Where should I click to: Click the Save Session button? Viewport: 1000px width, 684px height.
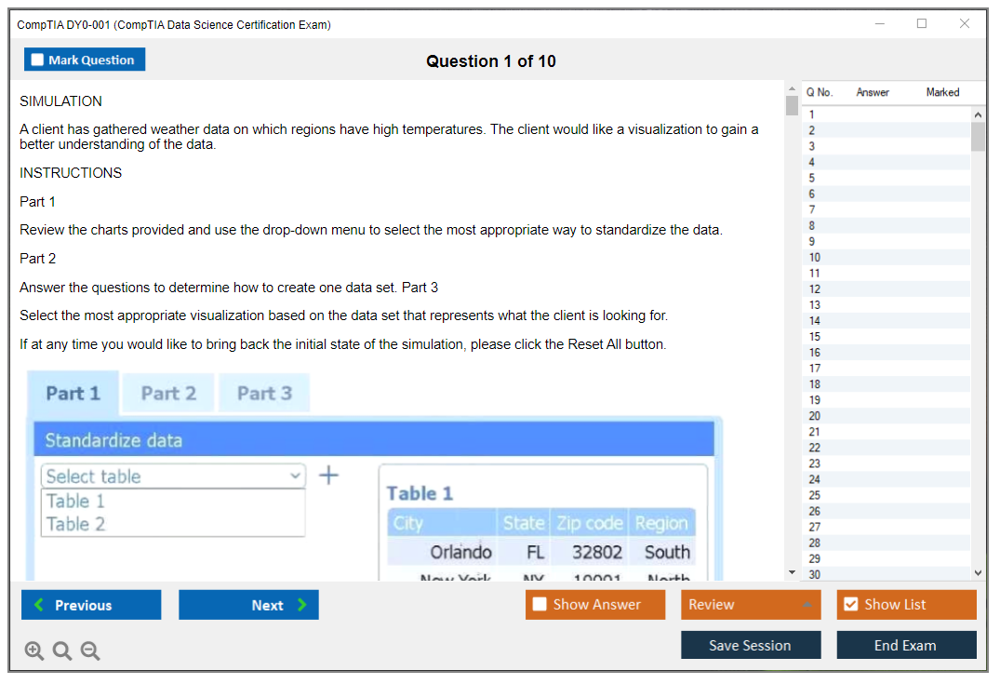(750, 644)
